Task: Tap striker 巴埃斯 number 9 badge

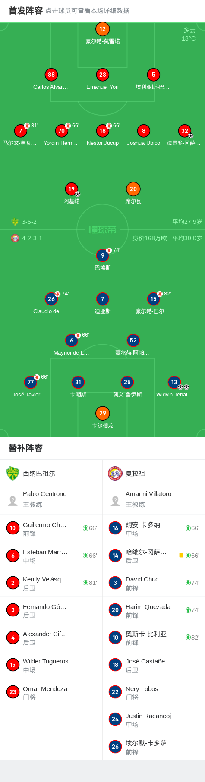Action: click(102, 255)
